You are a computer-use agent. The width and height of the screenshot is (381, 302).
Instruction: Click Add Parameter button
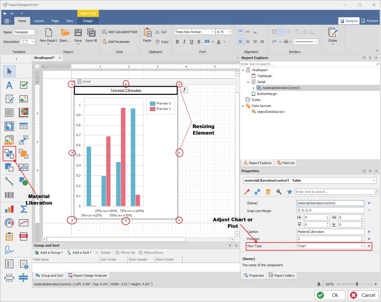coord(116,42)
